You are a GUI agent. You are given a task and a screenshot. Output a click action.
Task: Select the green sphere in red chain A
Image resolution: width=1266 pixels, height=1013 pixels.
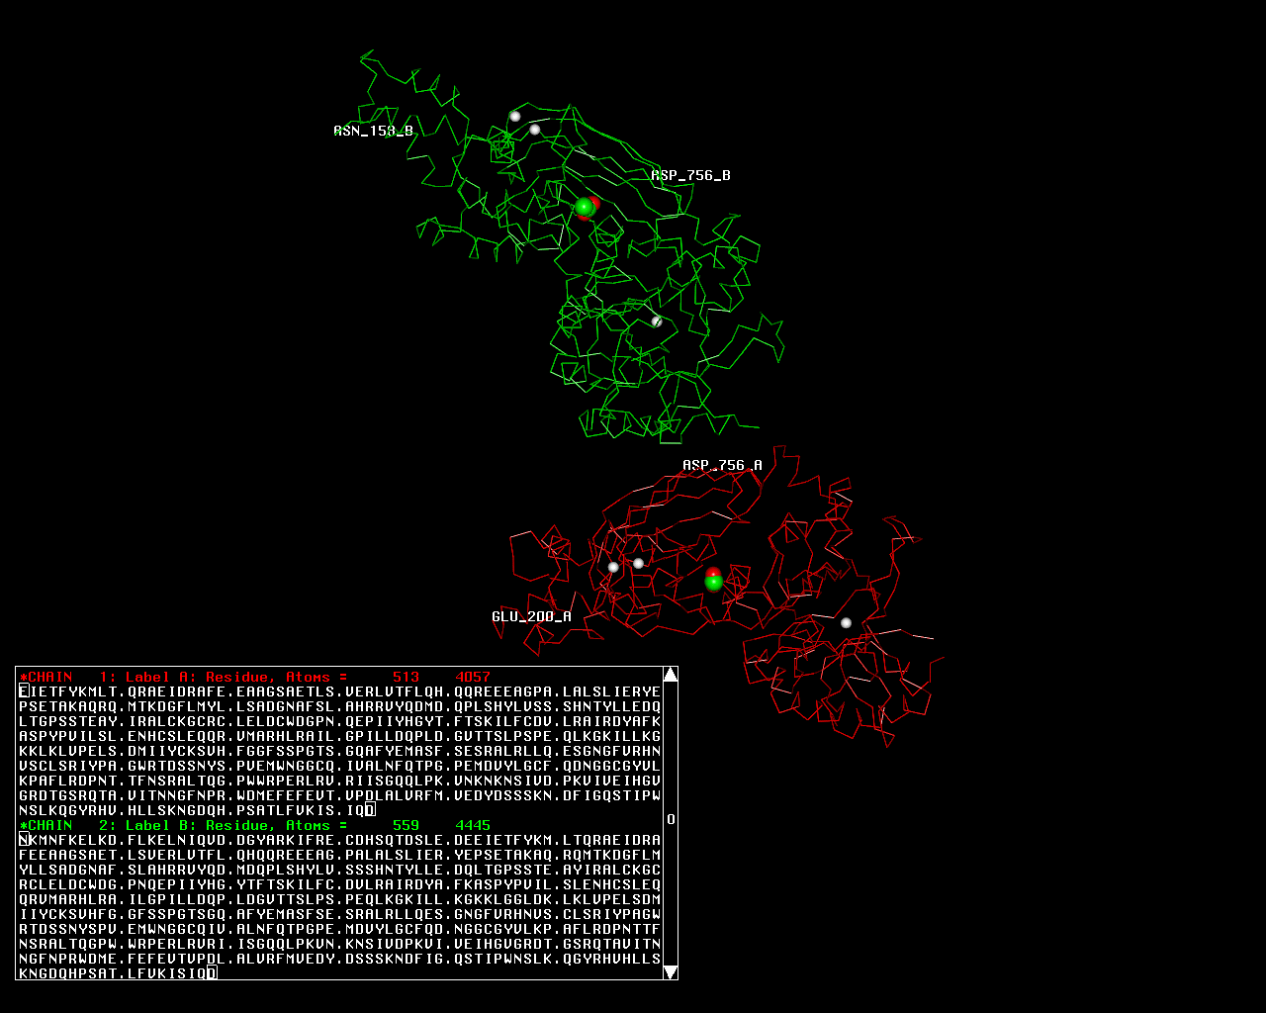click(x=713, y=582)
